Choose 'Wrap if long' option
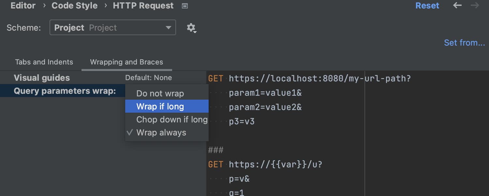Screen dimensions: 489x196 (x=160, y=106)
